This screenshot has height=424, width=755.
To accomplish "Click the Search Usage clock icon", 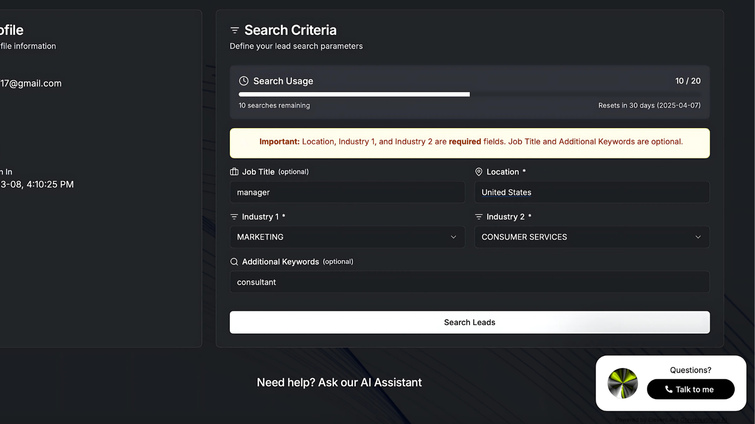I will pyautogui.click(x=243, y=81).
